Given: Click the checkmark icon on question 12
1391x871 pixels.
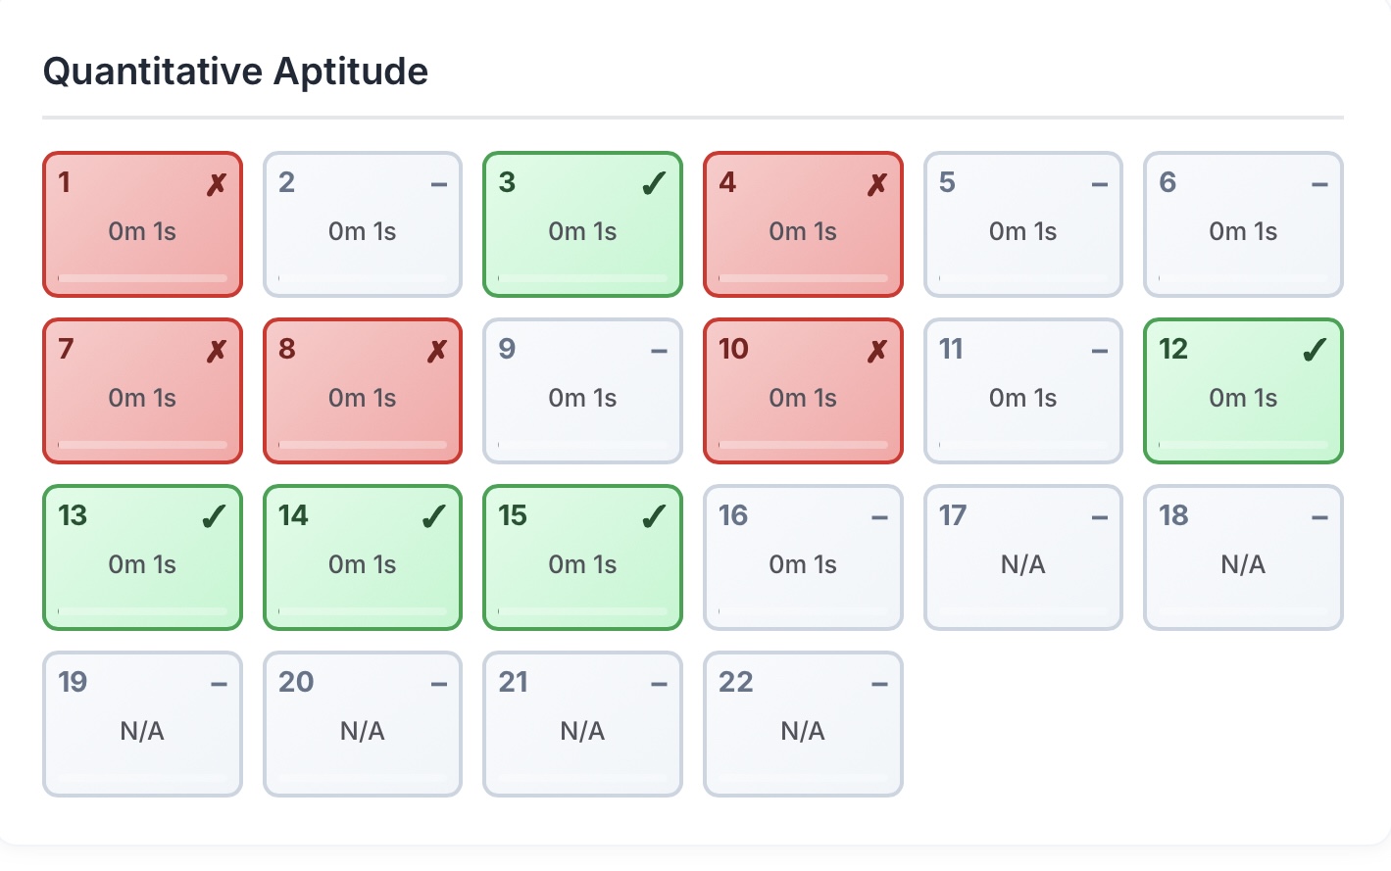Looking at the screenshot, I should click(1315, 351).
